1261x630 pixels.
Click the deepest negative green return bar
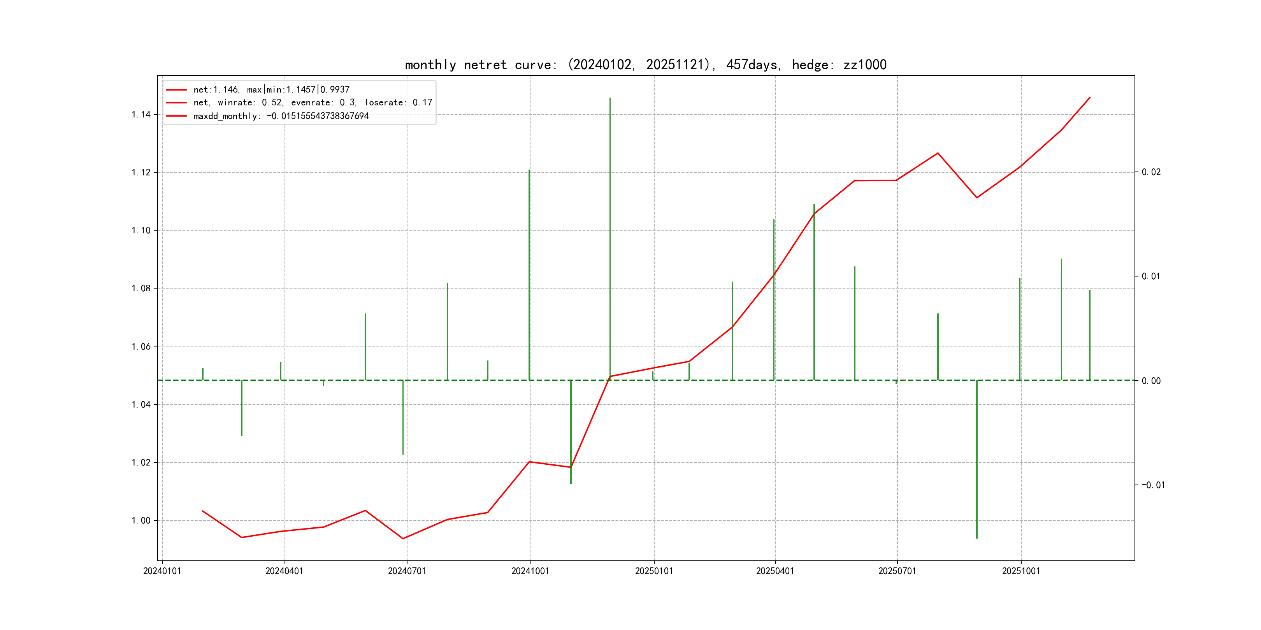pyautogui.click(x=976, y=460)
